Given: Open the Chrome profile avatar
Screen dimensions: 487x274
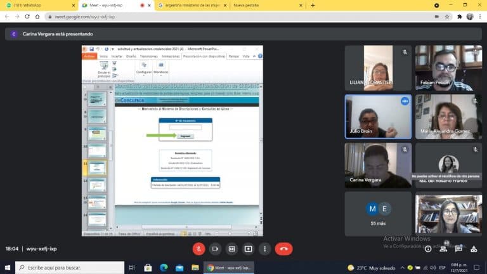Looking at the screenshot, I should 470,16.
